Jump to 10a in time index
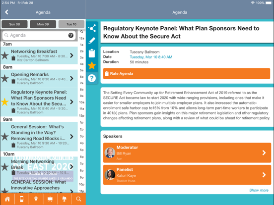Screen dimensions: 274x205 81,102
